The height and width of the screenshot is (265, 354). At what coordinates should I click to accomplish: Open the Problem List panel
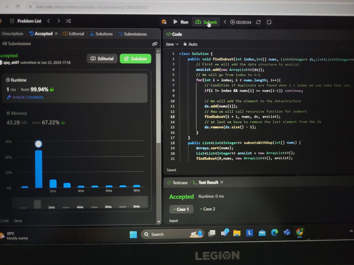(26, 21)
